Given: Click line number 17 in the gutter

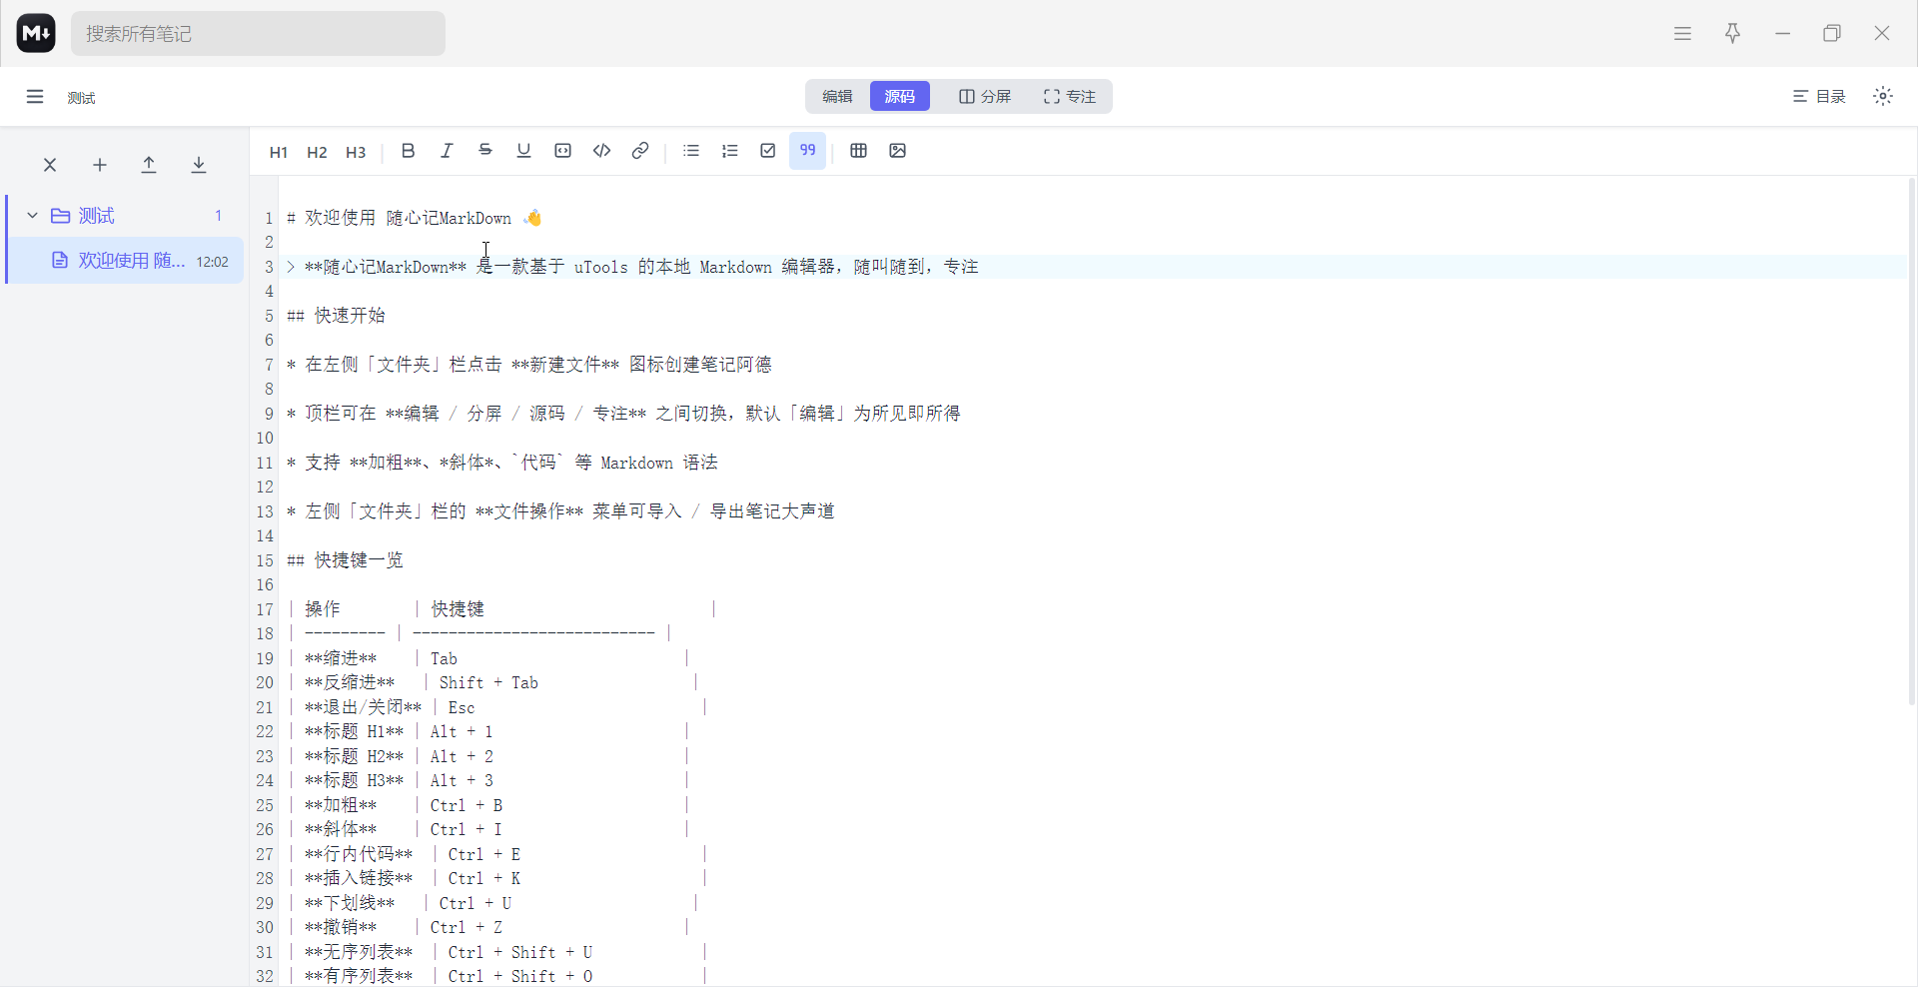Looking at the screenshot, I should click(x=265, y=610).
